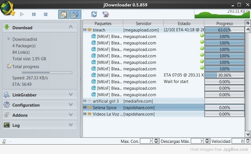Click the Velocidad value field
Image resolution: width=251 pixels, height=154 pixels.
coord(238,141)
